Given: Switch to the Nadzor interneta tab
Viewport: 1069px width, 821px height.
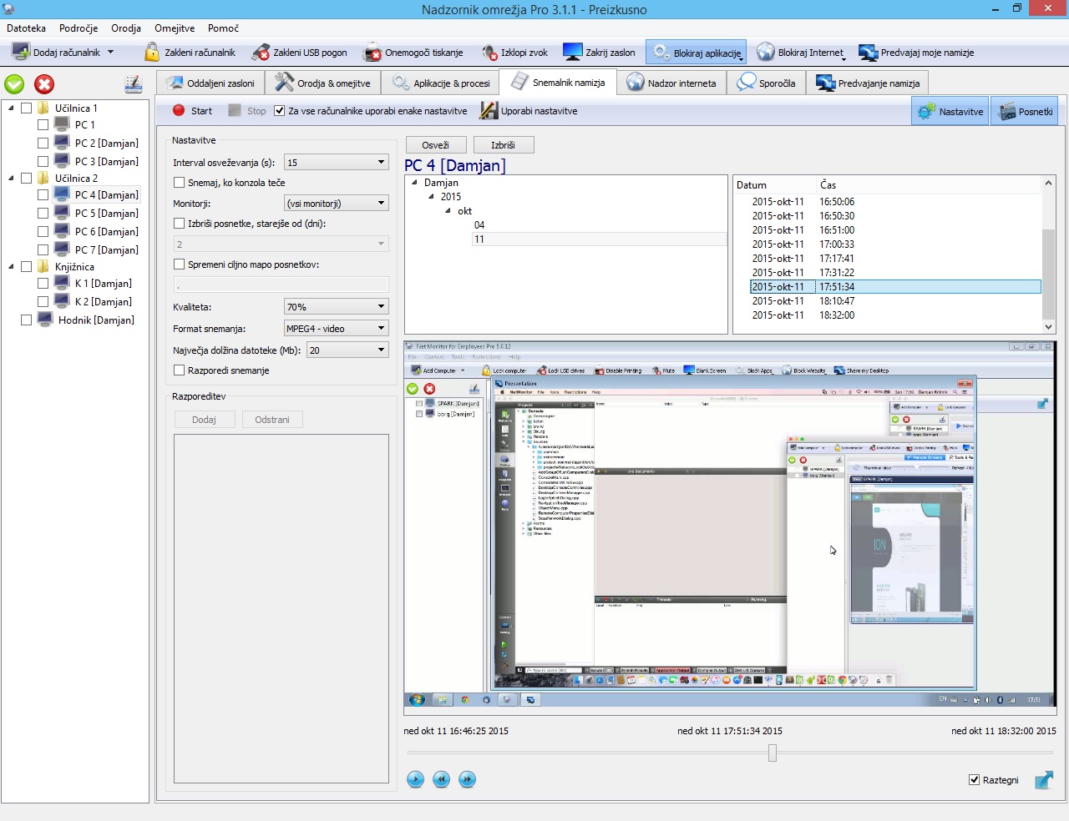Looking at the screenshot, I should (x=671, y=83).
